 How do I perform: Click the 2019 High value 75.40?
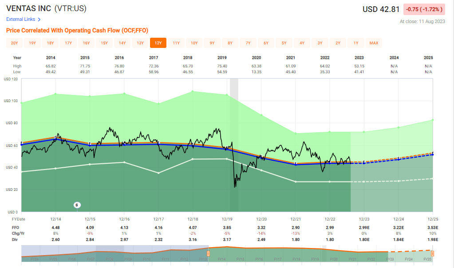click(222, 66)
